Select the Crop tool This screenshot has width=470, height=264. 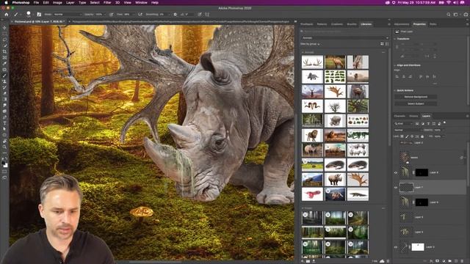(x=4, y=51)
